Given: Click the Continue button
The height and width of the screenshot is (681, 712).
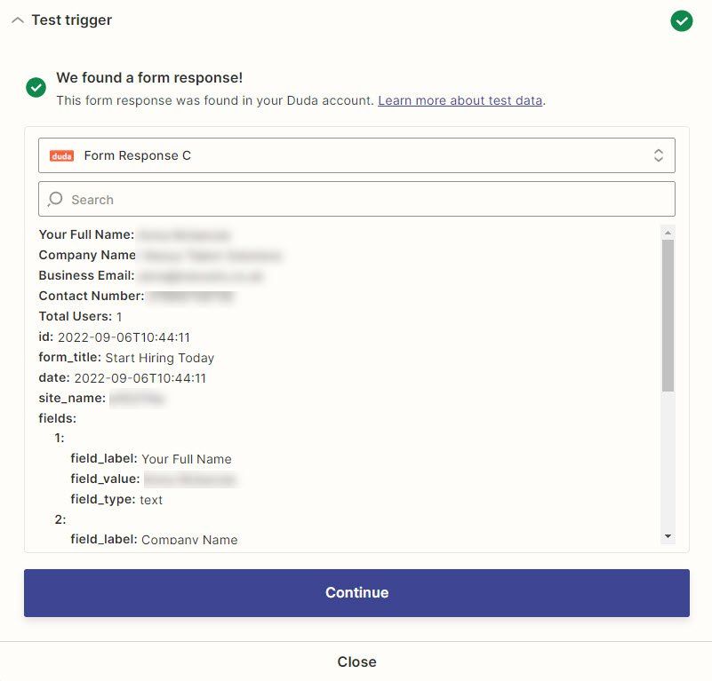Looking at the screenshot, I should 356,592.
